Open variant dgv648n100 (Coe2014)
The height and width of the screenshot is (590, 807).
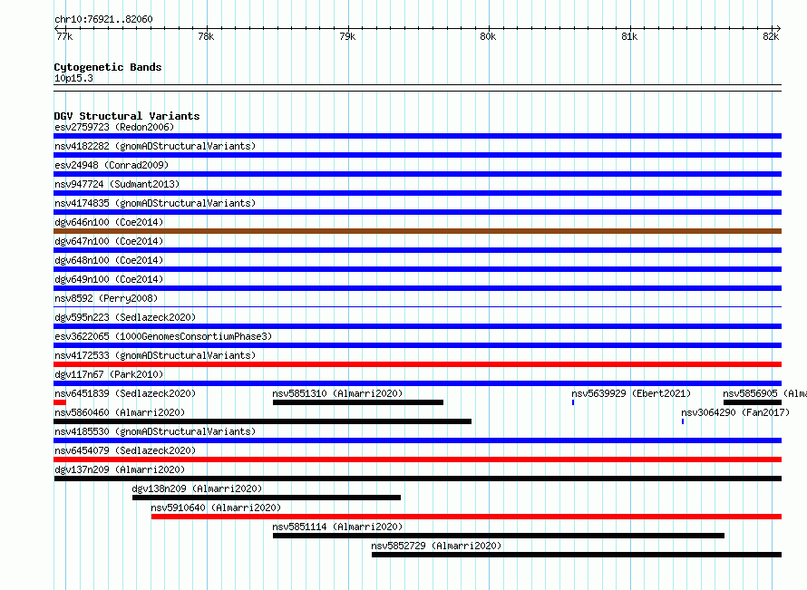(x=109, y=260)
